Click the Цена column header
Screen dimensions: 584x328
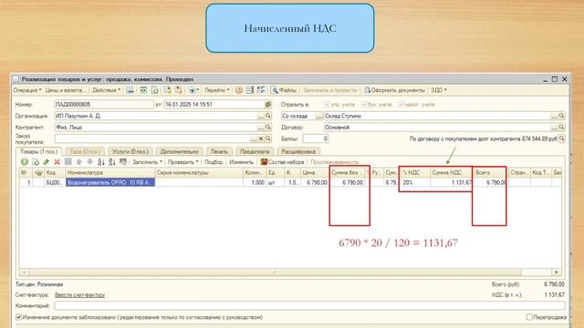[x=315, y=172]
